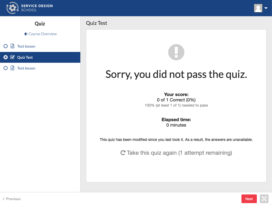This screenshot has height=205, width=272.
Task: Click the Previous chevron arrow
Action: coord(4,199)
